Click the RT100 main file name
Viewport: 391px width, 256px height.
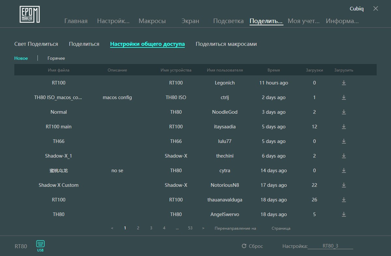[59, 127]
